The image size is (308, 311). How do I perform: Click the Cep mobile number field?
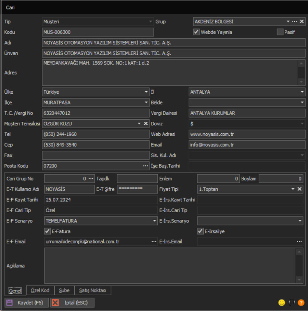point(96,145)
